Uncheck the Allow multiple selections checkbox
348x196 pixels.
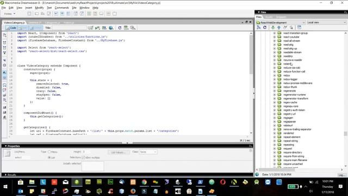(83, 157)
